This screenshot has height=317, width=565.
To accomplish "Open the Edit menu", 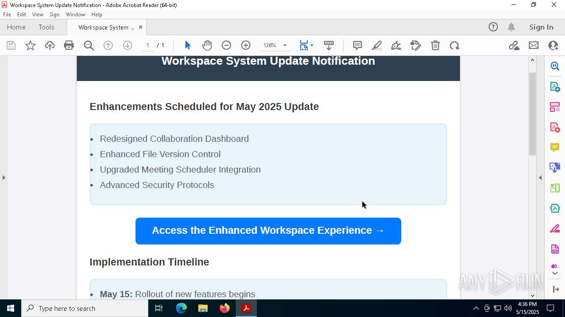I will pos(22,15).
